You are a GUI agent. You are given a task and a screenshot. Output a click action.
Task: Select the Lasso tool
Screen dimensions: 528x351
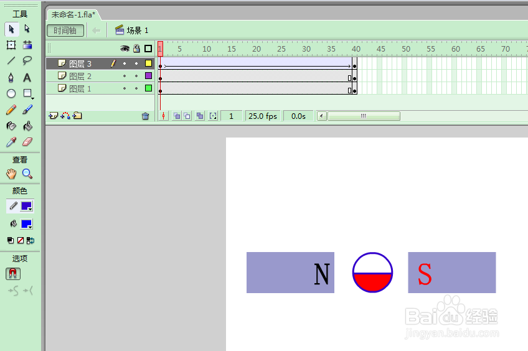click(27, 60)
